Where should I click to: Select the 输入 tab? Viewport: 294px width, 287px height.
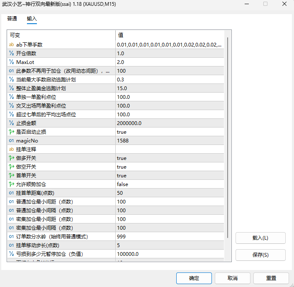(x=32, y=19)
